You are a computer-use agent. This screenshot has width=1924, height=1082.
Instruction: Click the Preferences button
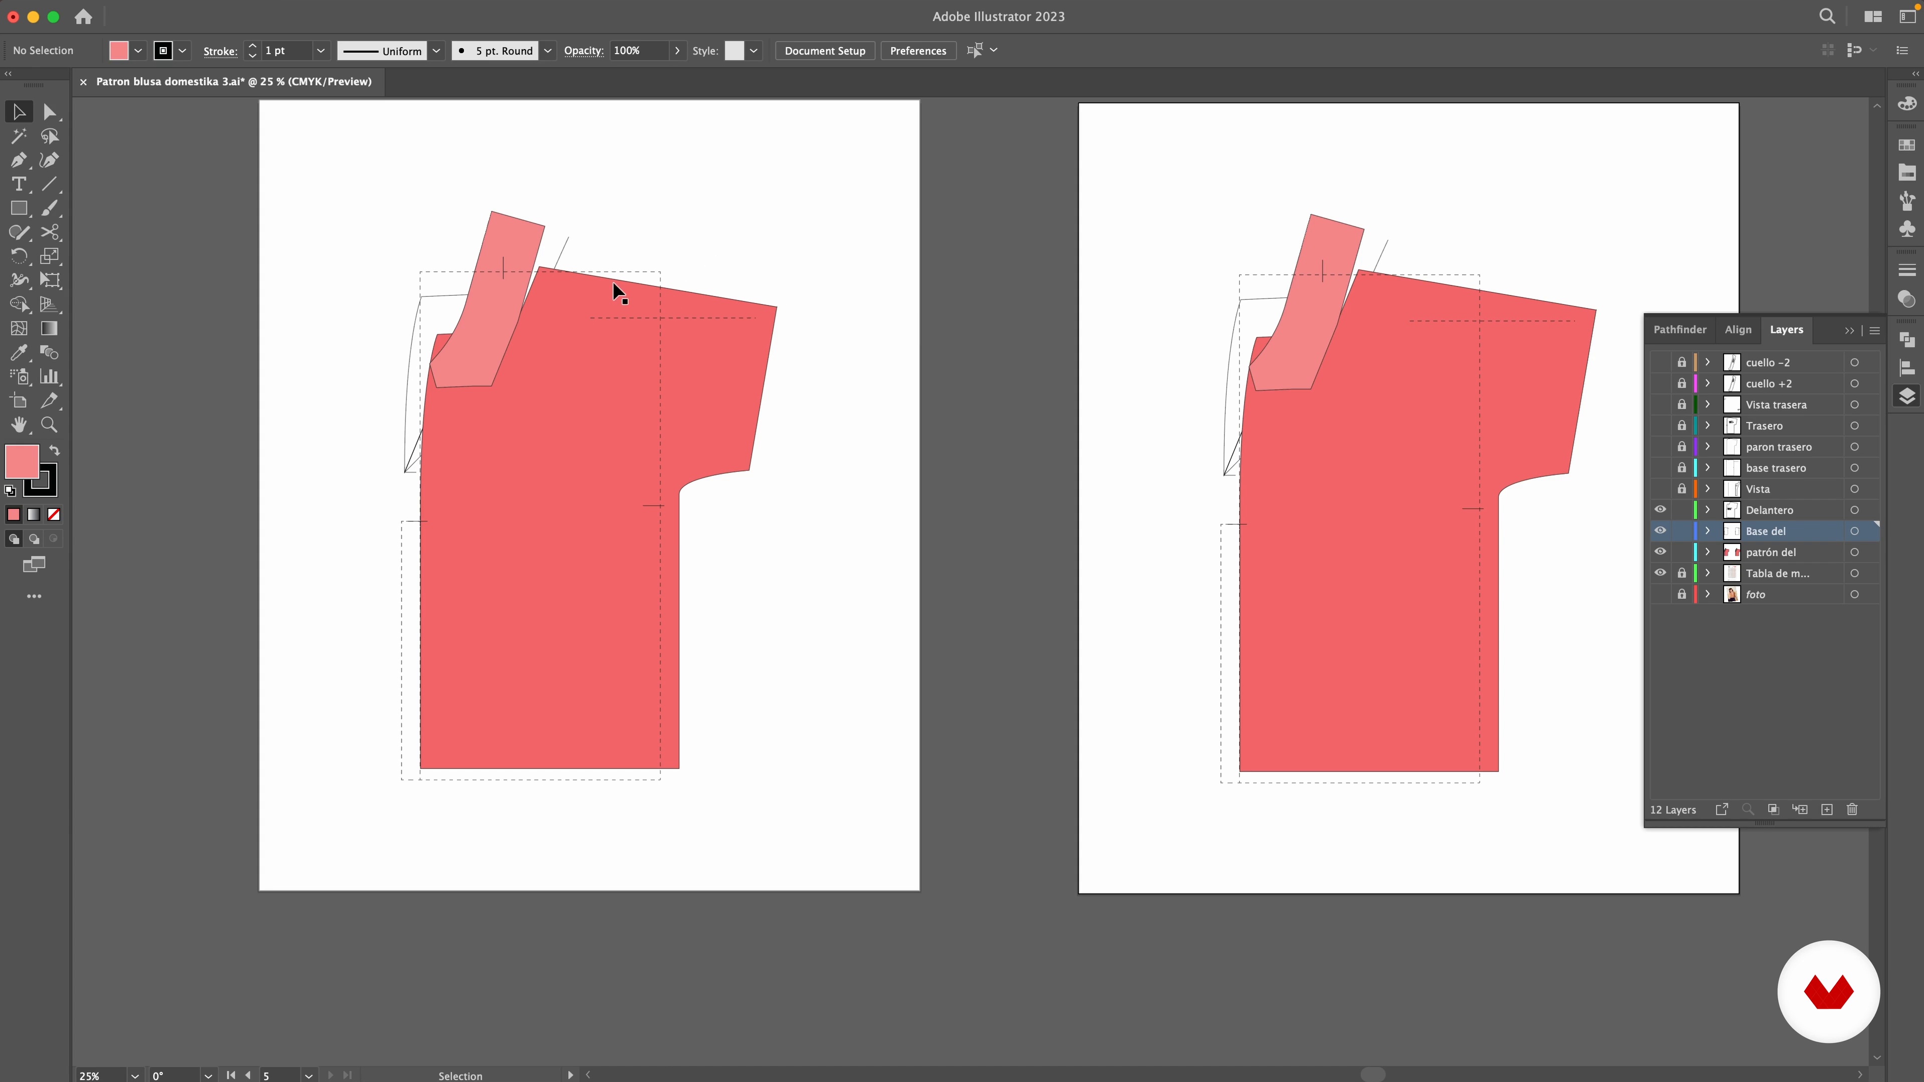point(918,51)
